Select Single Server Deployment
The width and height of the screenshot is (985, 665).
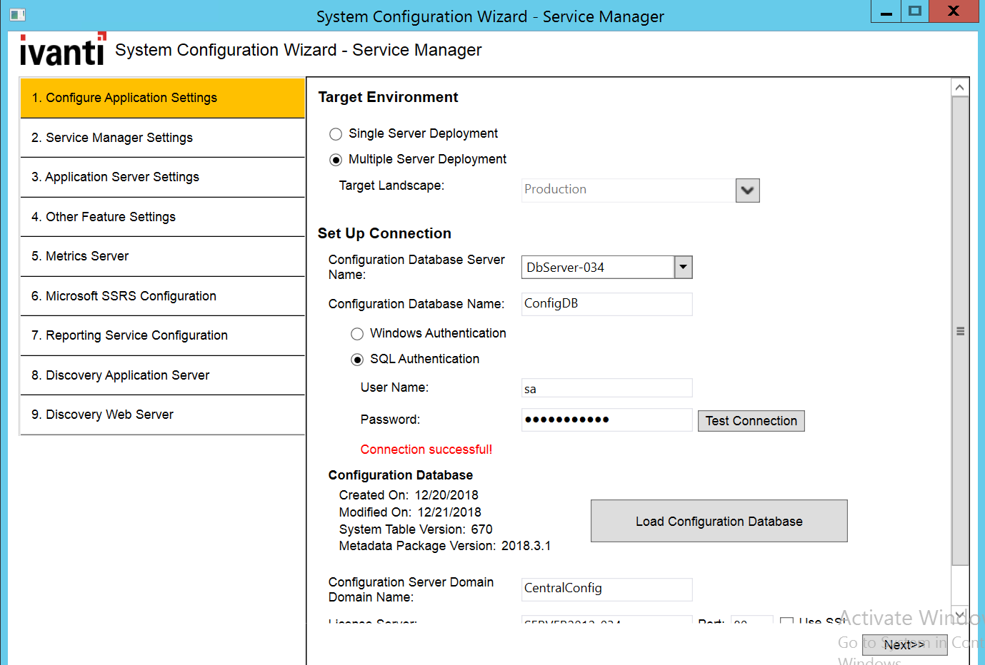click(x=336, y=133)
